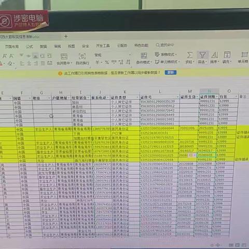Viewport: 249px width, 249px height.
Task: Open the 证件生效 column filter arrow
Action: (197, 96)
